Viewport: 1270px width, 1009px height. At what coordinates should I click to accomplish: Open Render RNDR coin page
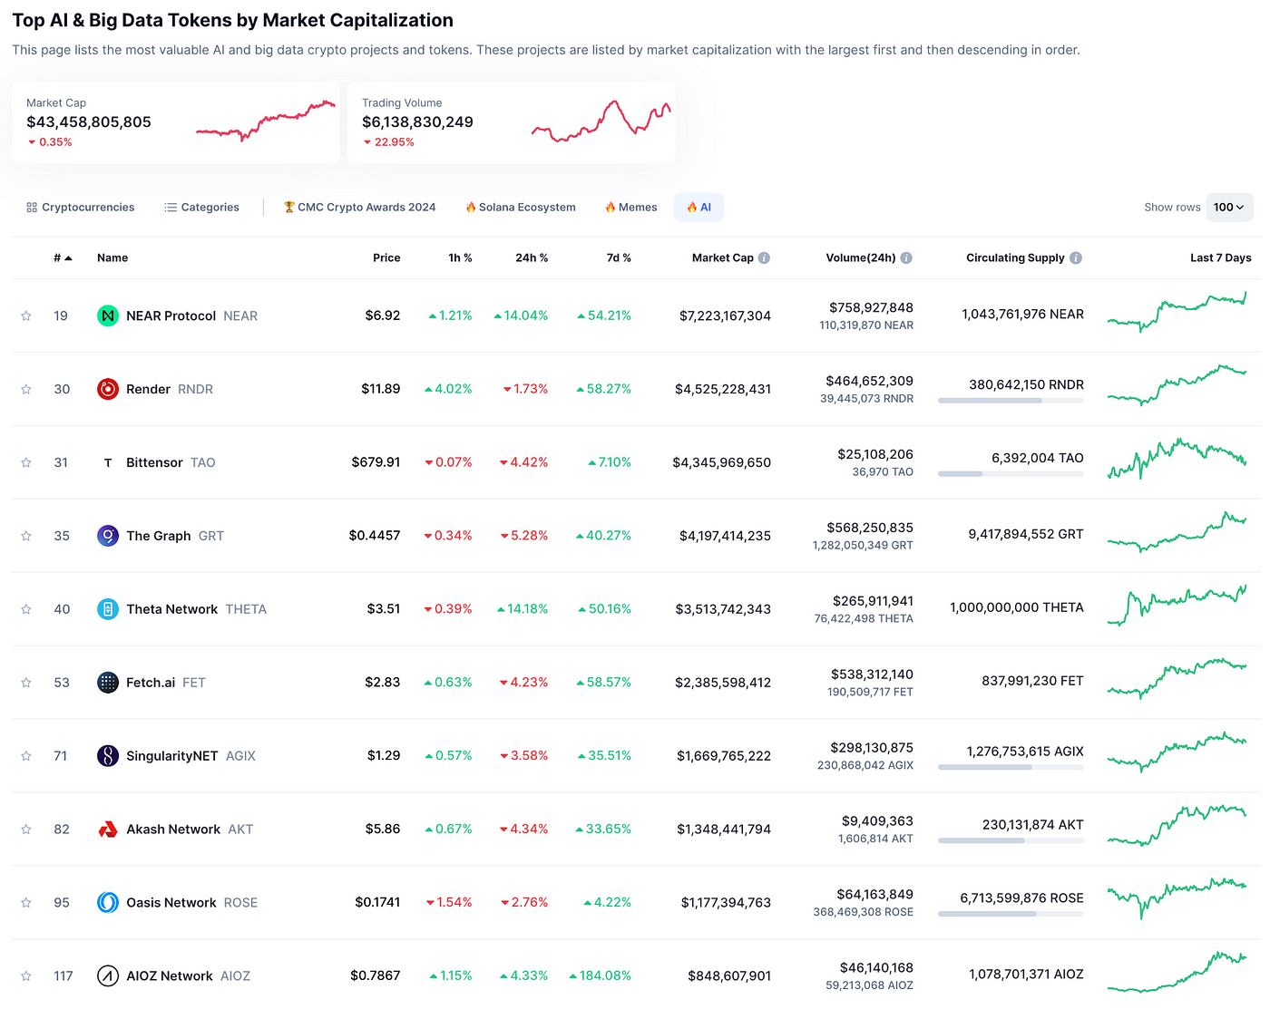[x=170, y=390]
